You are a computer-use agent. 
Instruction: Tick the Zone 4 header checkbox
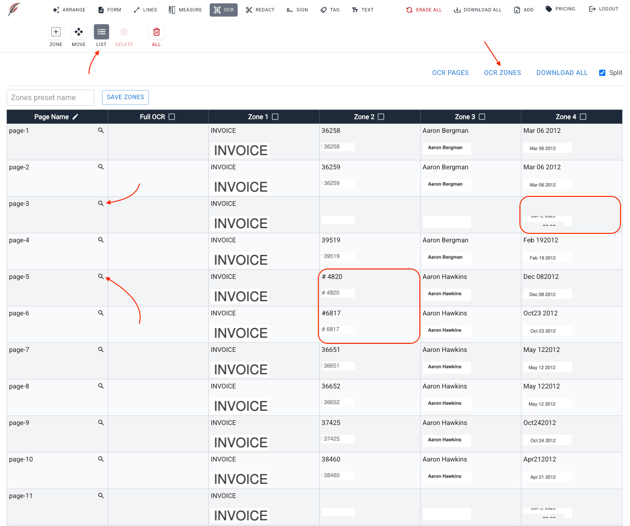coord(583,117)
